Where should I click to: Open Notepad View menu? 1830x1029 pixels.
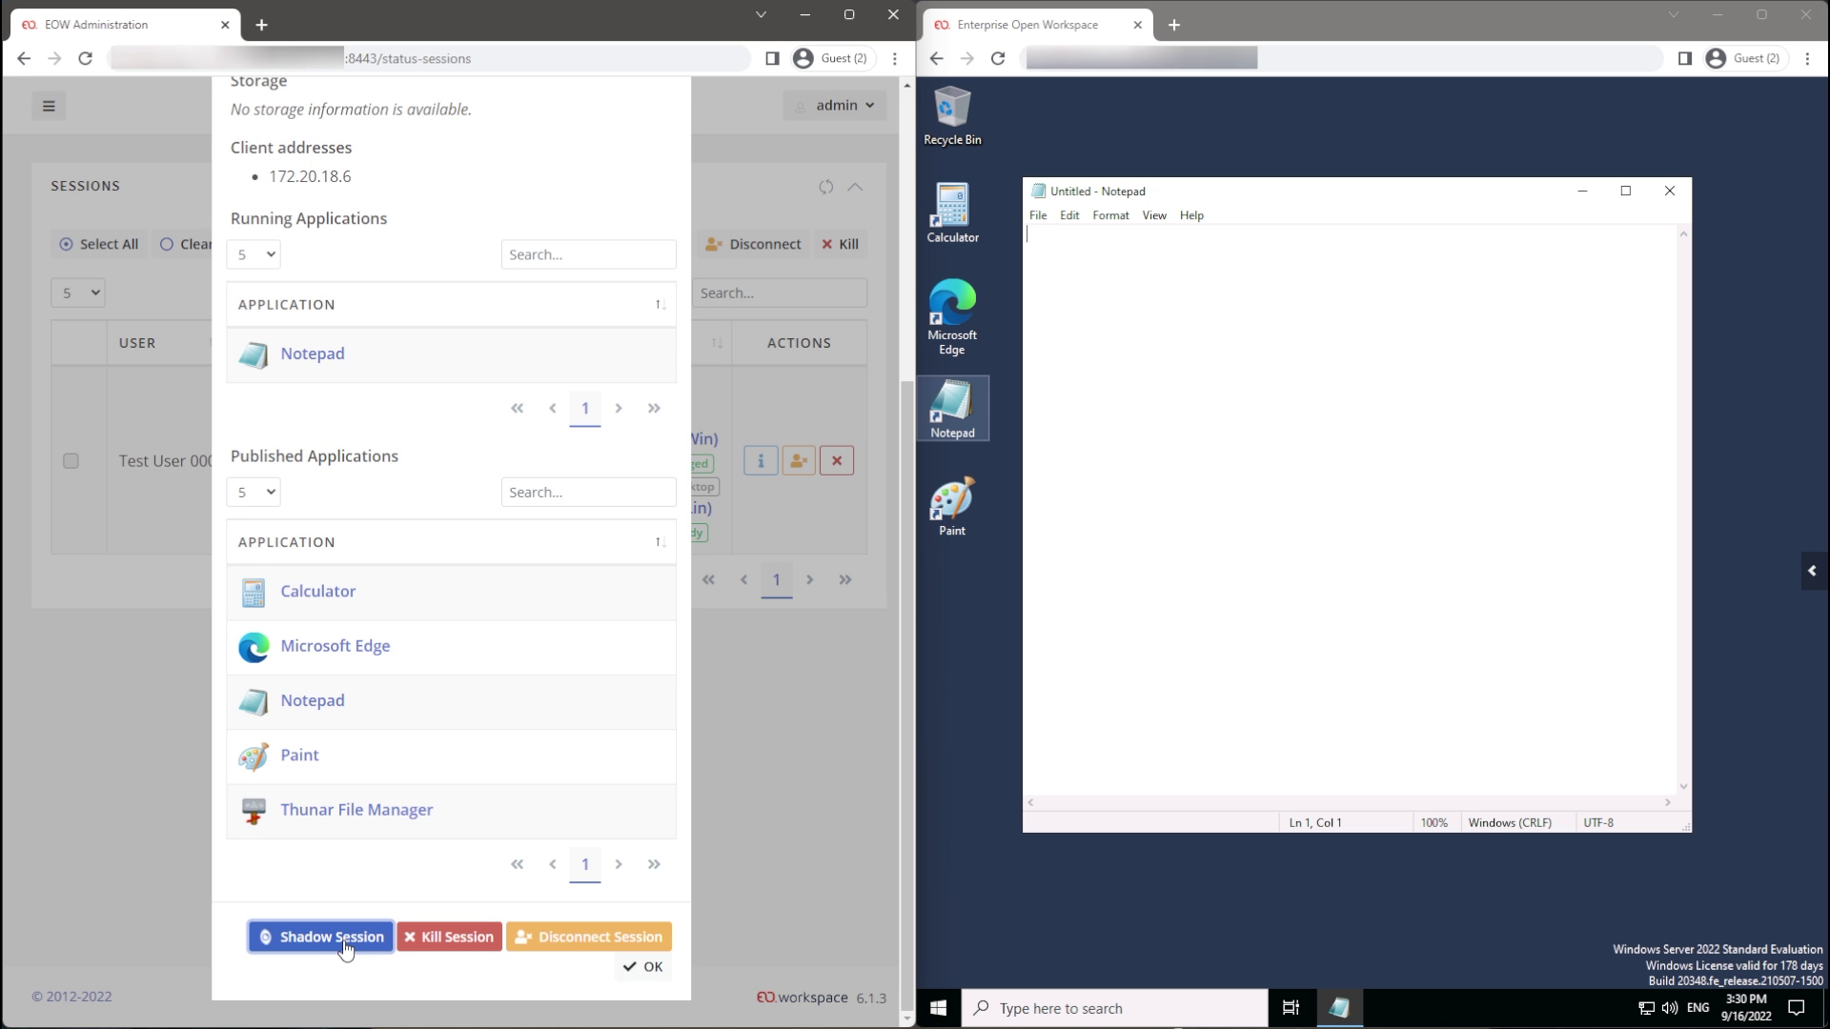(x=1154, y=215)
